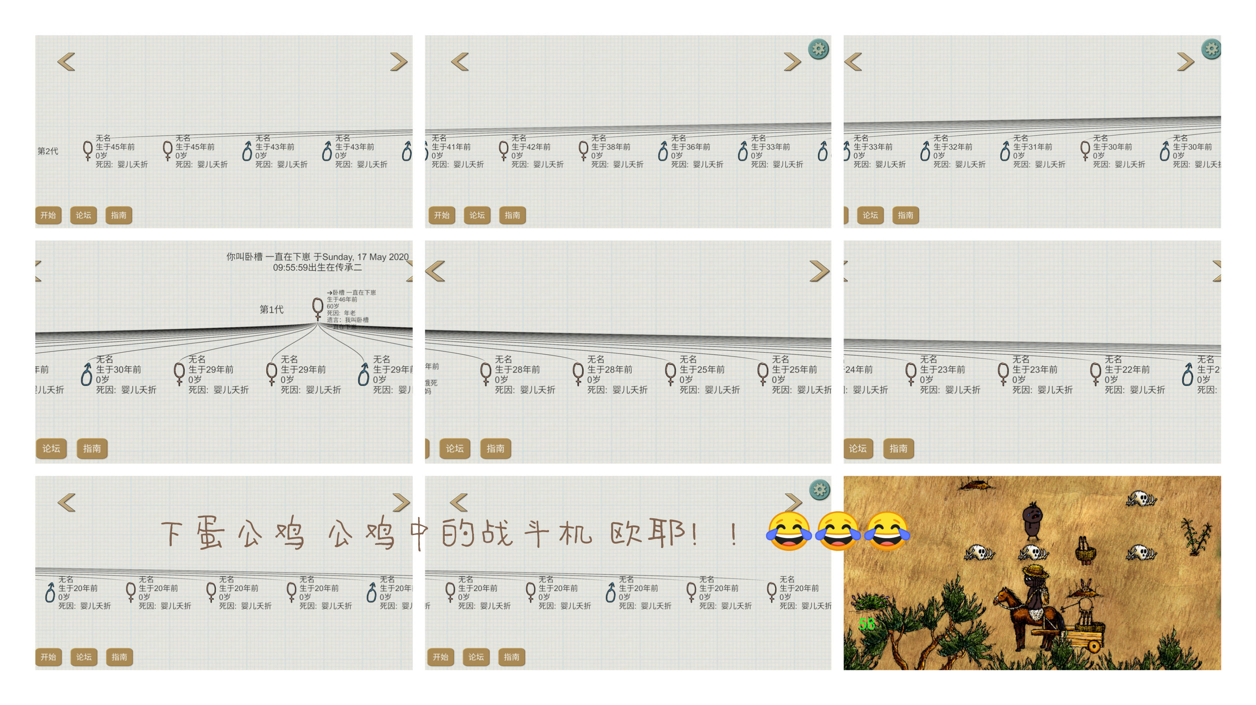Click the female symbol of the 第1代 ancestor
The height and width of the screenshot is (705, 1256).
(x=317, y=308)
